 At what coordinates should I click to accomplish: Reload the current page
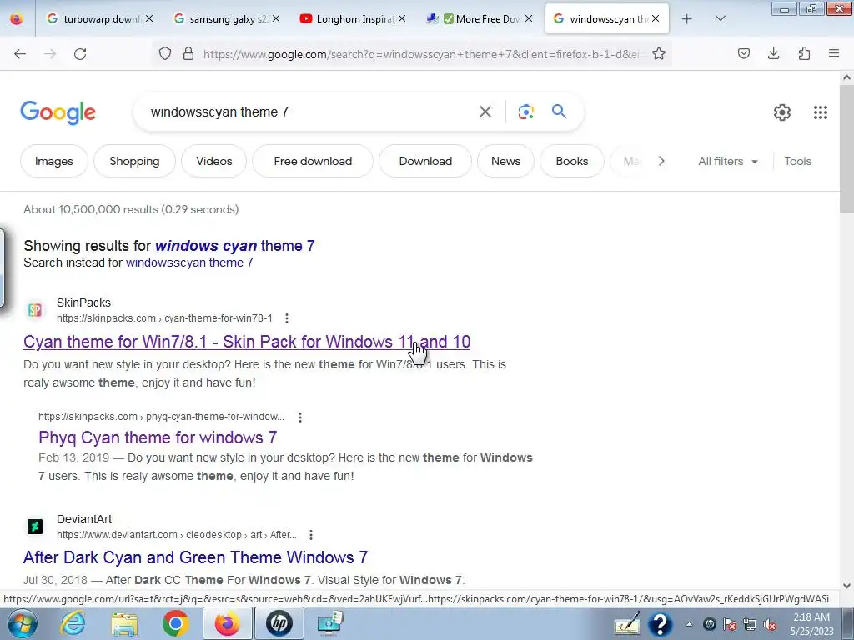pyautogui.click(x=80, y=53)
